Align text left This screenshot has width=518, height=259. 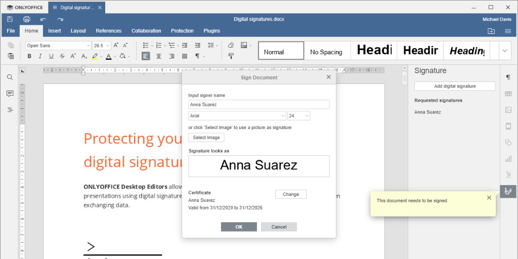(x=146, y=56)
